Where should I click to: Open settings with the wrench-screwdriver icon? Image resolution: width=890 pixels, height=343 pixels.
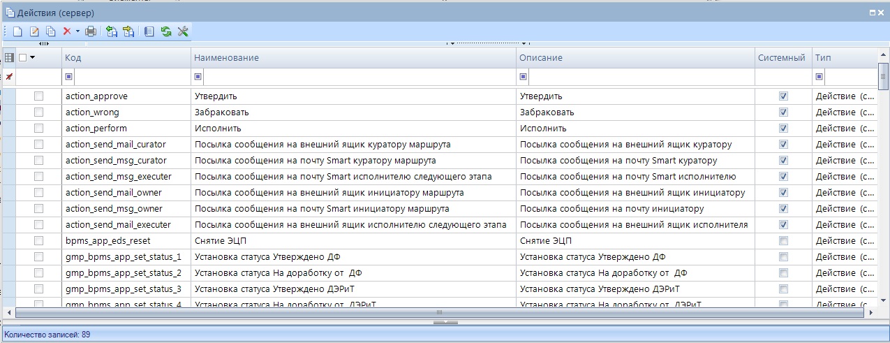[183, 31]
